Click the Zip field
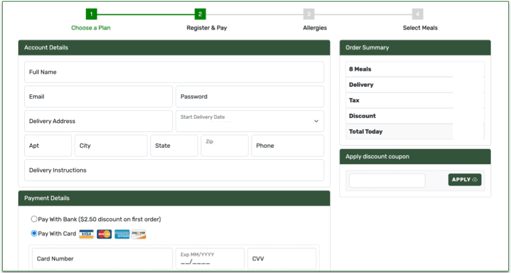Screen dimensions: 511x273 pos(225,146)
